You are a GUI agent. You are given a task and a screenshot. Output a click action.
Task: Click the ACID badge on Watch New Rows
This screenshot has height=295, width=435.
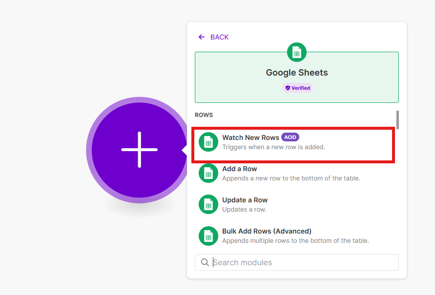pos(290,138)
